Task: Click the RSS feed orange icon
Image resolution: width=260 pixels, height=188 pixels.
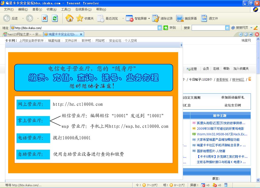Action: tap(250, 79)
